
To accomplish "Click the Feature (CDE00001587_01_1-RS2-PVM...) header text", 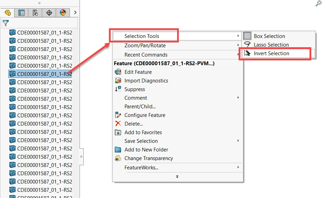I will 164,63.
